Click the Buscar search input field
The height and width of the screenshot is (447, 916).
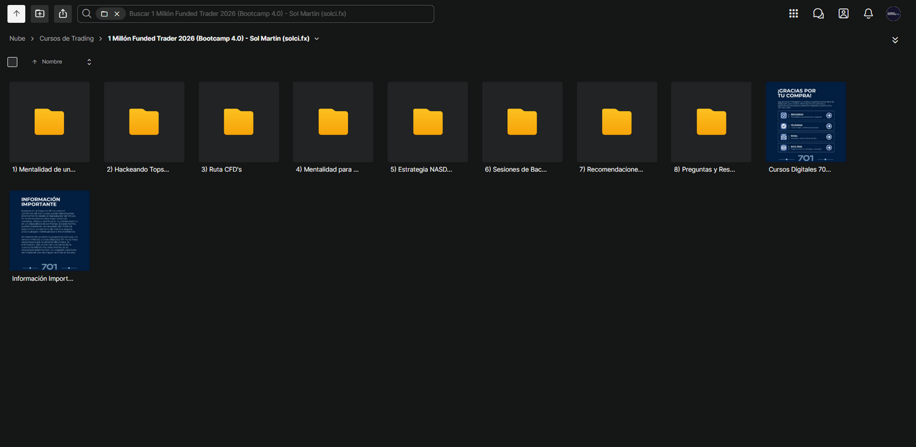[x=279, y=14]
